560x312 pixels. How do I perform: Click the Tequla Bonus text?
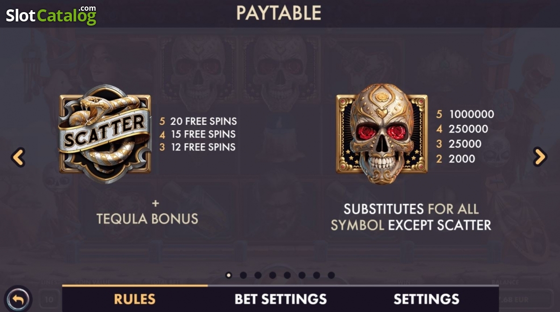pyautogui.click(x=147, y=218)
